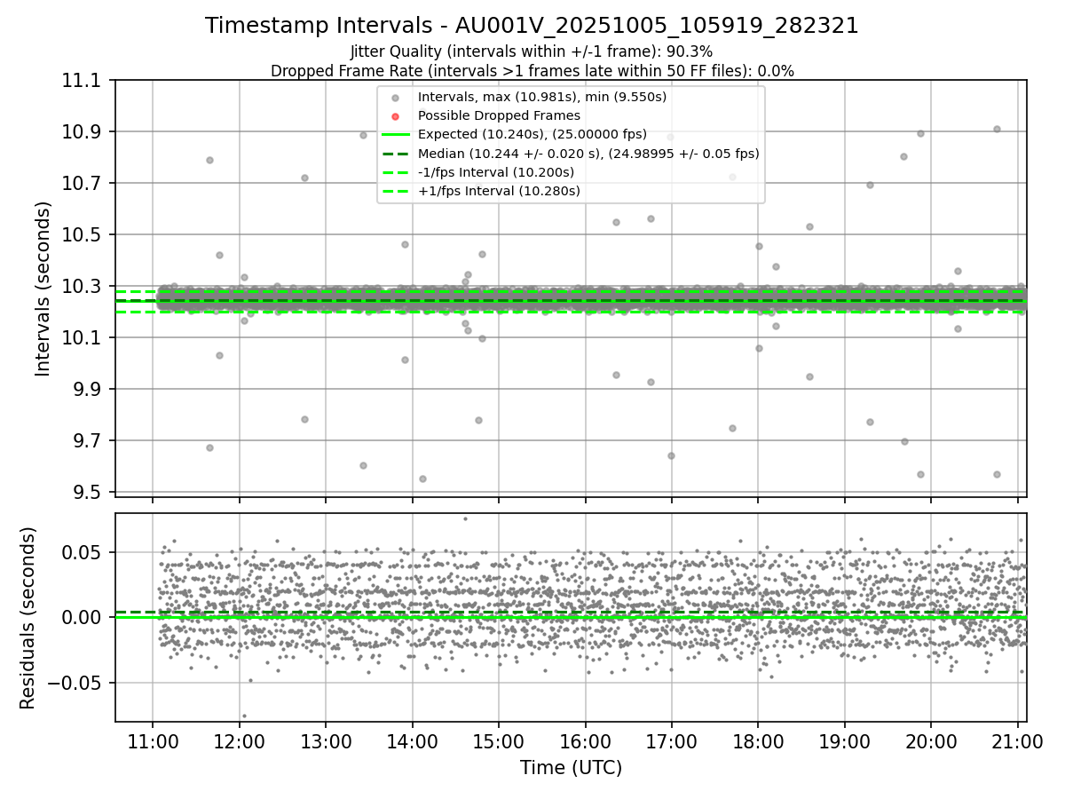
Task: Click the dark green dashed sample beside Median
Action: (x=396, y=154)
